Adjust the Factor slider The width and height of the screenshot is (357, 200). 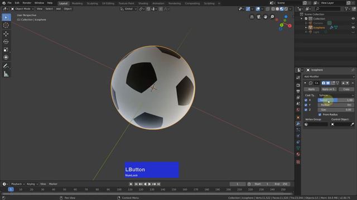click(336, 100)
